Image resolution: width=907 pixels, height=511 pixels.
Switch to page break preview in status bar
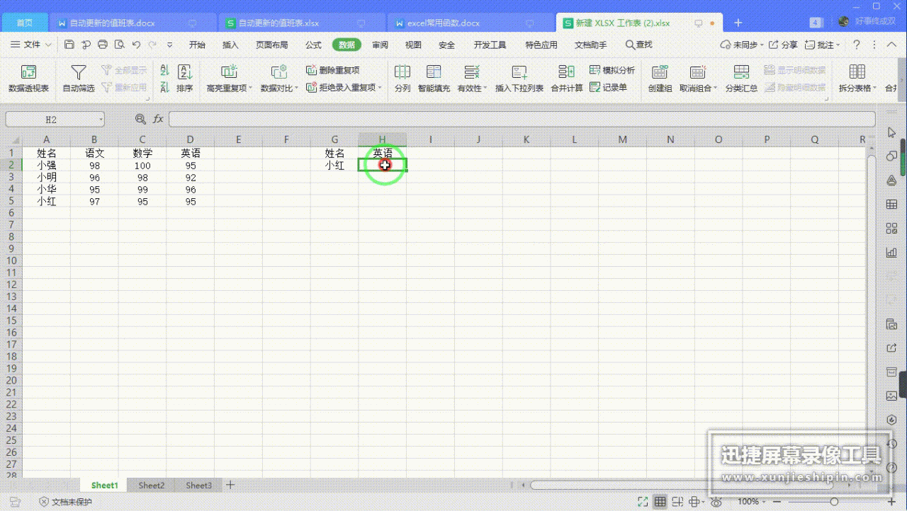[x=678, y=502]
